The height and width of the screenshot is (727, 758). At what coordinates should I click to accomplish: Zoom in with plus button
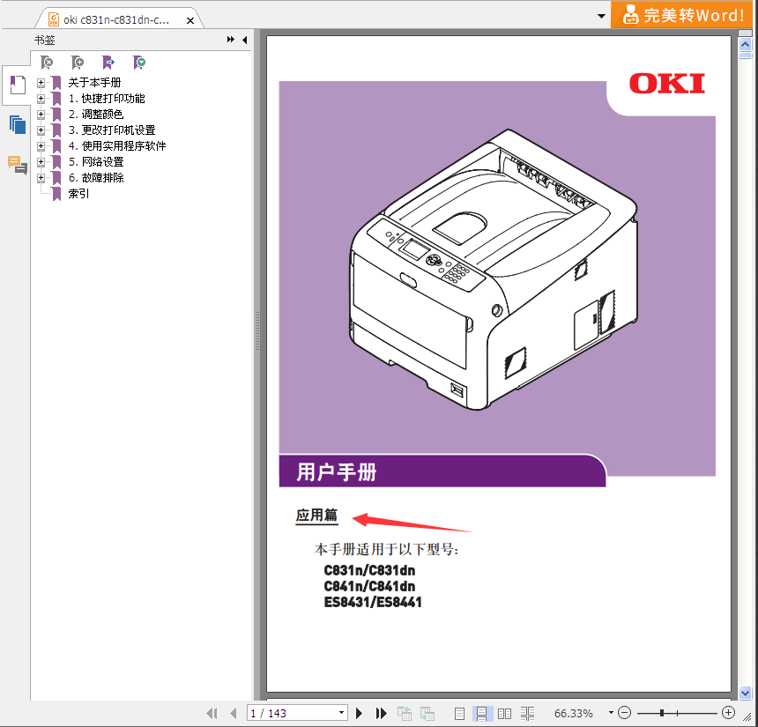click(x=728, y=713)
